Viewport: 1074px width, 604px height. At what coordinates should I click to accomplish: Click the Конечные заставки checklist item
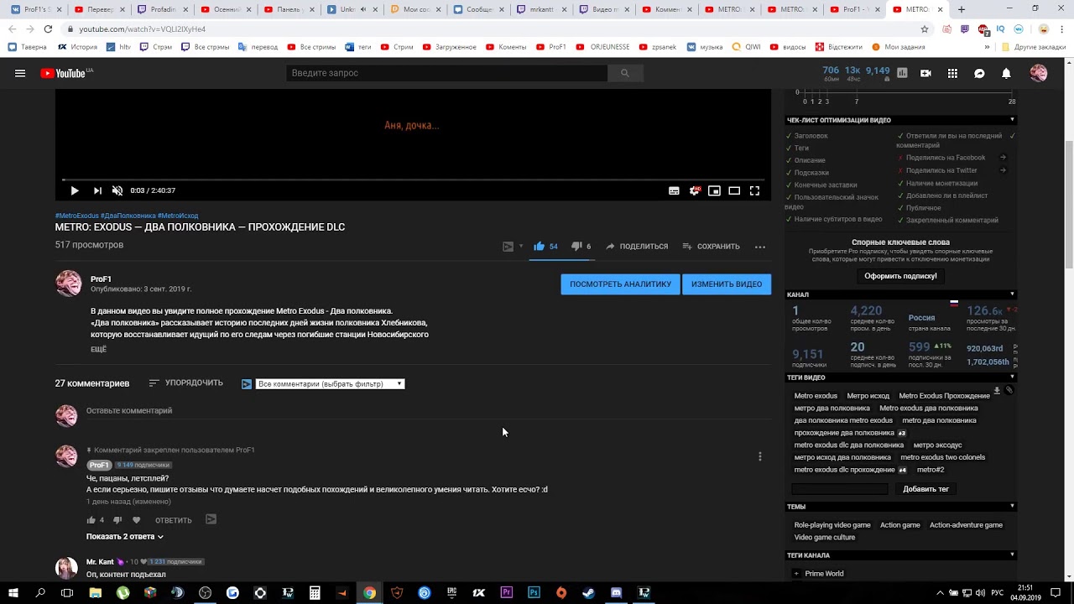point(821,185)
